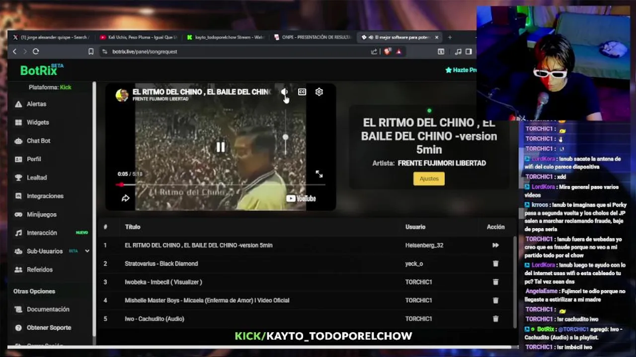Screen dimensions: 636x357
Task: Click the song queue scrollbar
Action: (515, 281)
